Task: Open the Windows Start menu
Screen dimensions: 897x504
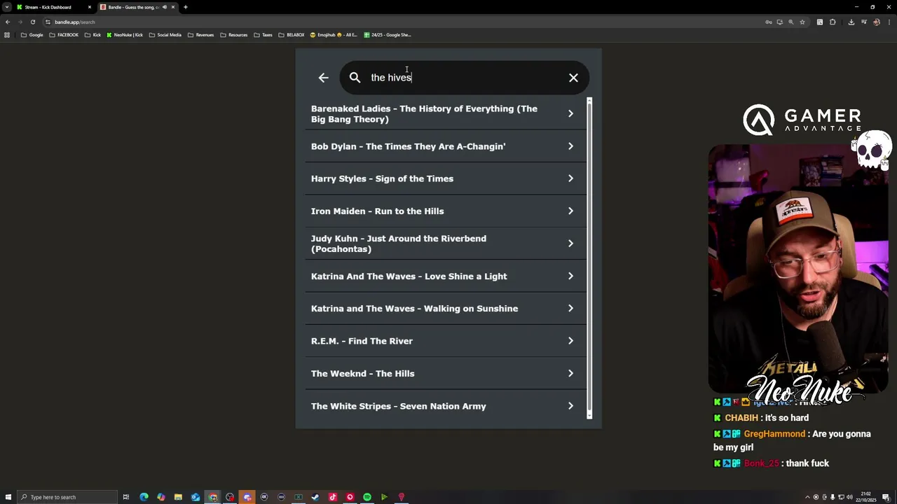Action: pyautogui.click(x=8, y=497)
